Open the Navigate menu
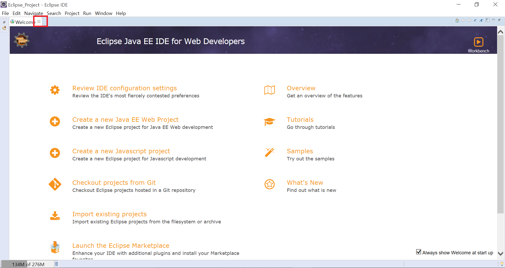 34,13
